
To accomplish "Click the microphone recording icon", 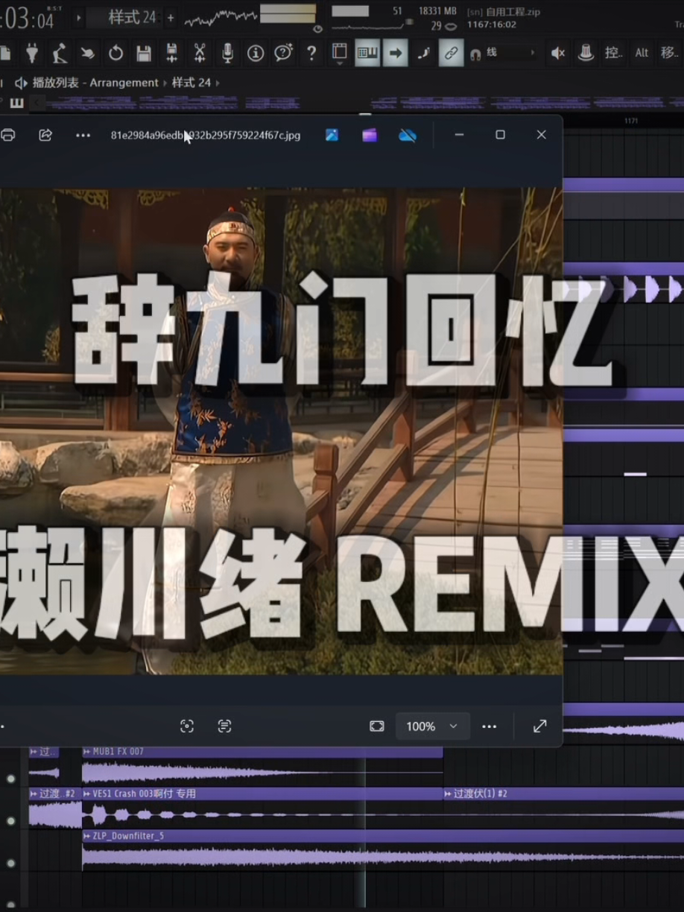I will [x=227, y=53].
